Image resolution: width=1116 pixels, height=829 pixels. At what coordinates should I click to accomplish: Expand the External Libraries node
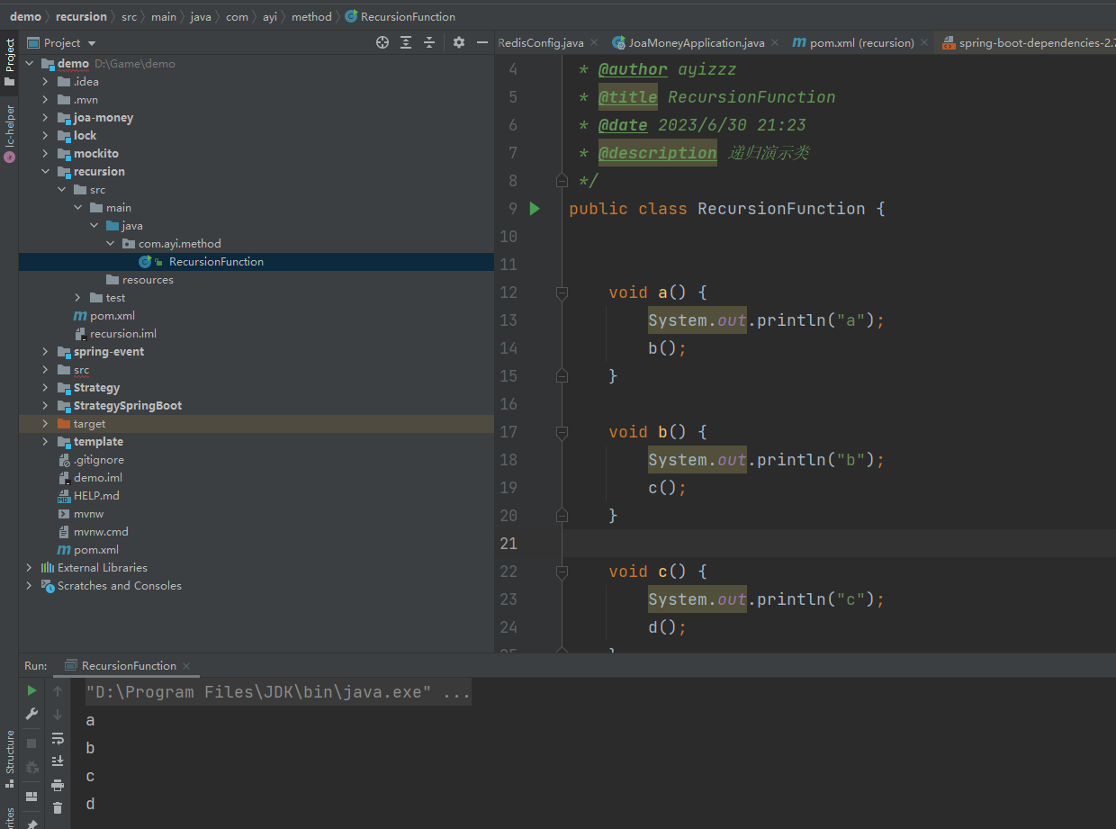click(29, 568)
